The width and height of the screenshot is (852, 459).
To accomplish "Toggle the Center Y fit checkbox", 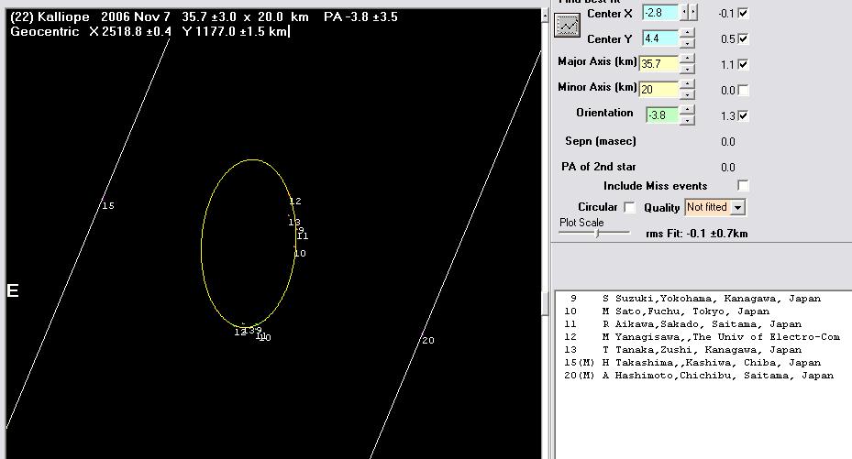I will [x=743, y=38].
